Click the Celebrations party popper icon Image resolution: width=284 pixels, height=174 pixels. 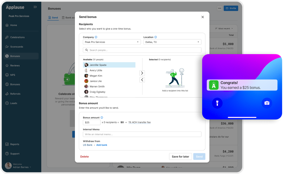click(x=7, y=37)
